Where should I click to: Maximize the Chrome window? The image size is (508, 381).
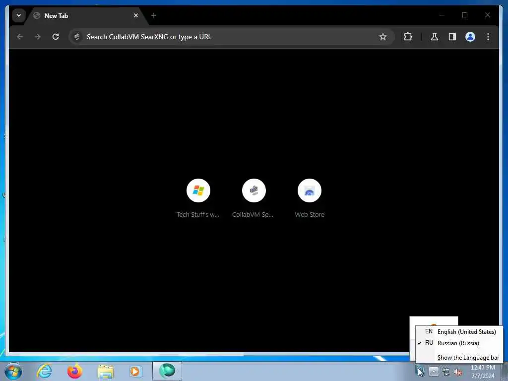(x=465, y=15)
